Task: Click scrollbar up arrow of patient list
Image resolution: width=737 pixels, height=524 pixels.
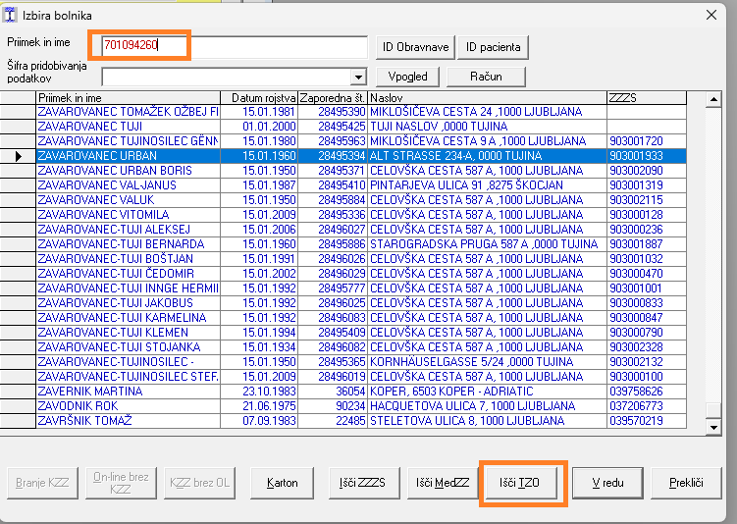Action: tap(713, 99)
